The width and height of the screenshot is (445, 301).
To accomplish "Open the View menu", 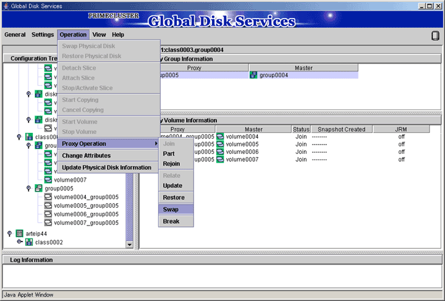I will tap(99, 35).
